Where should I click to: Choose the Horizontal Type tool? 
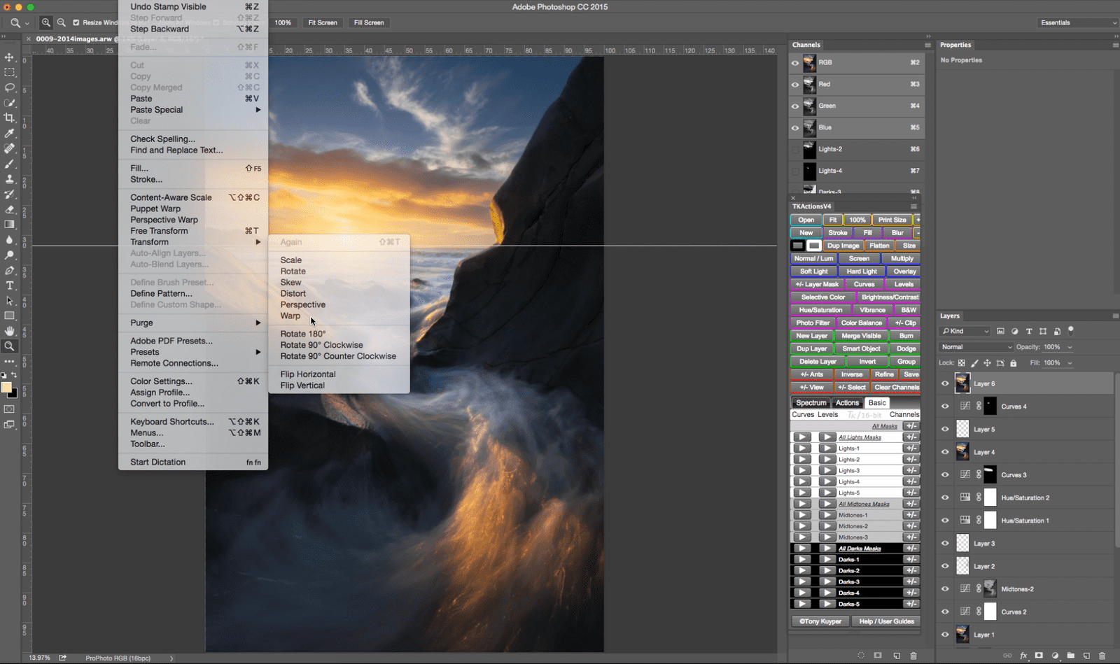pos(10,285)
